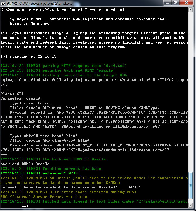Click 'Type: AND/OR time-based blind' line
196x211 pixels.
[x=44, y=136]
